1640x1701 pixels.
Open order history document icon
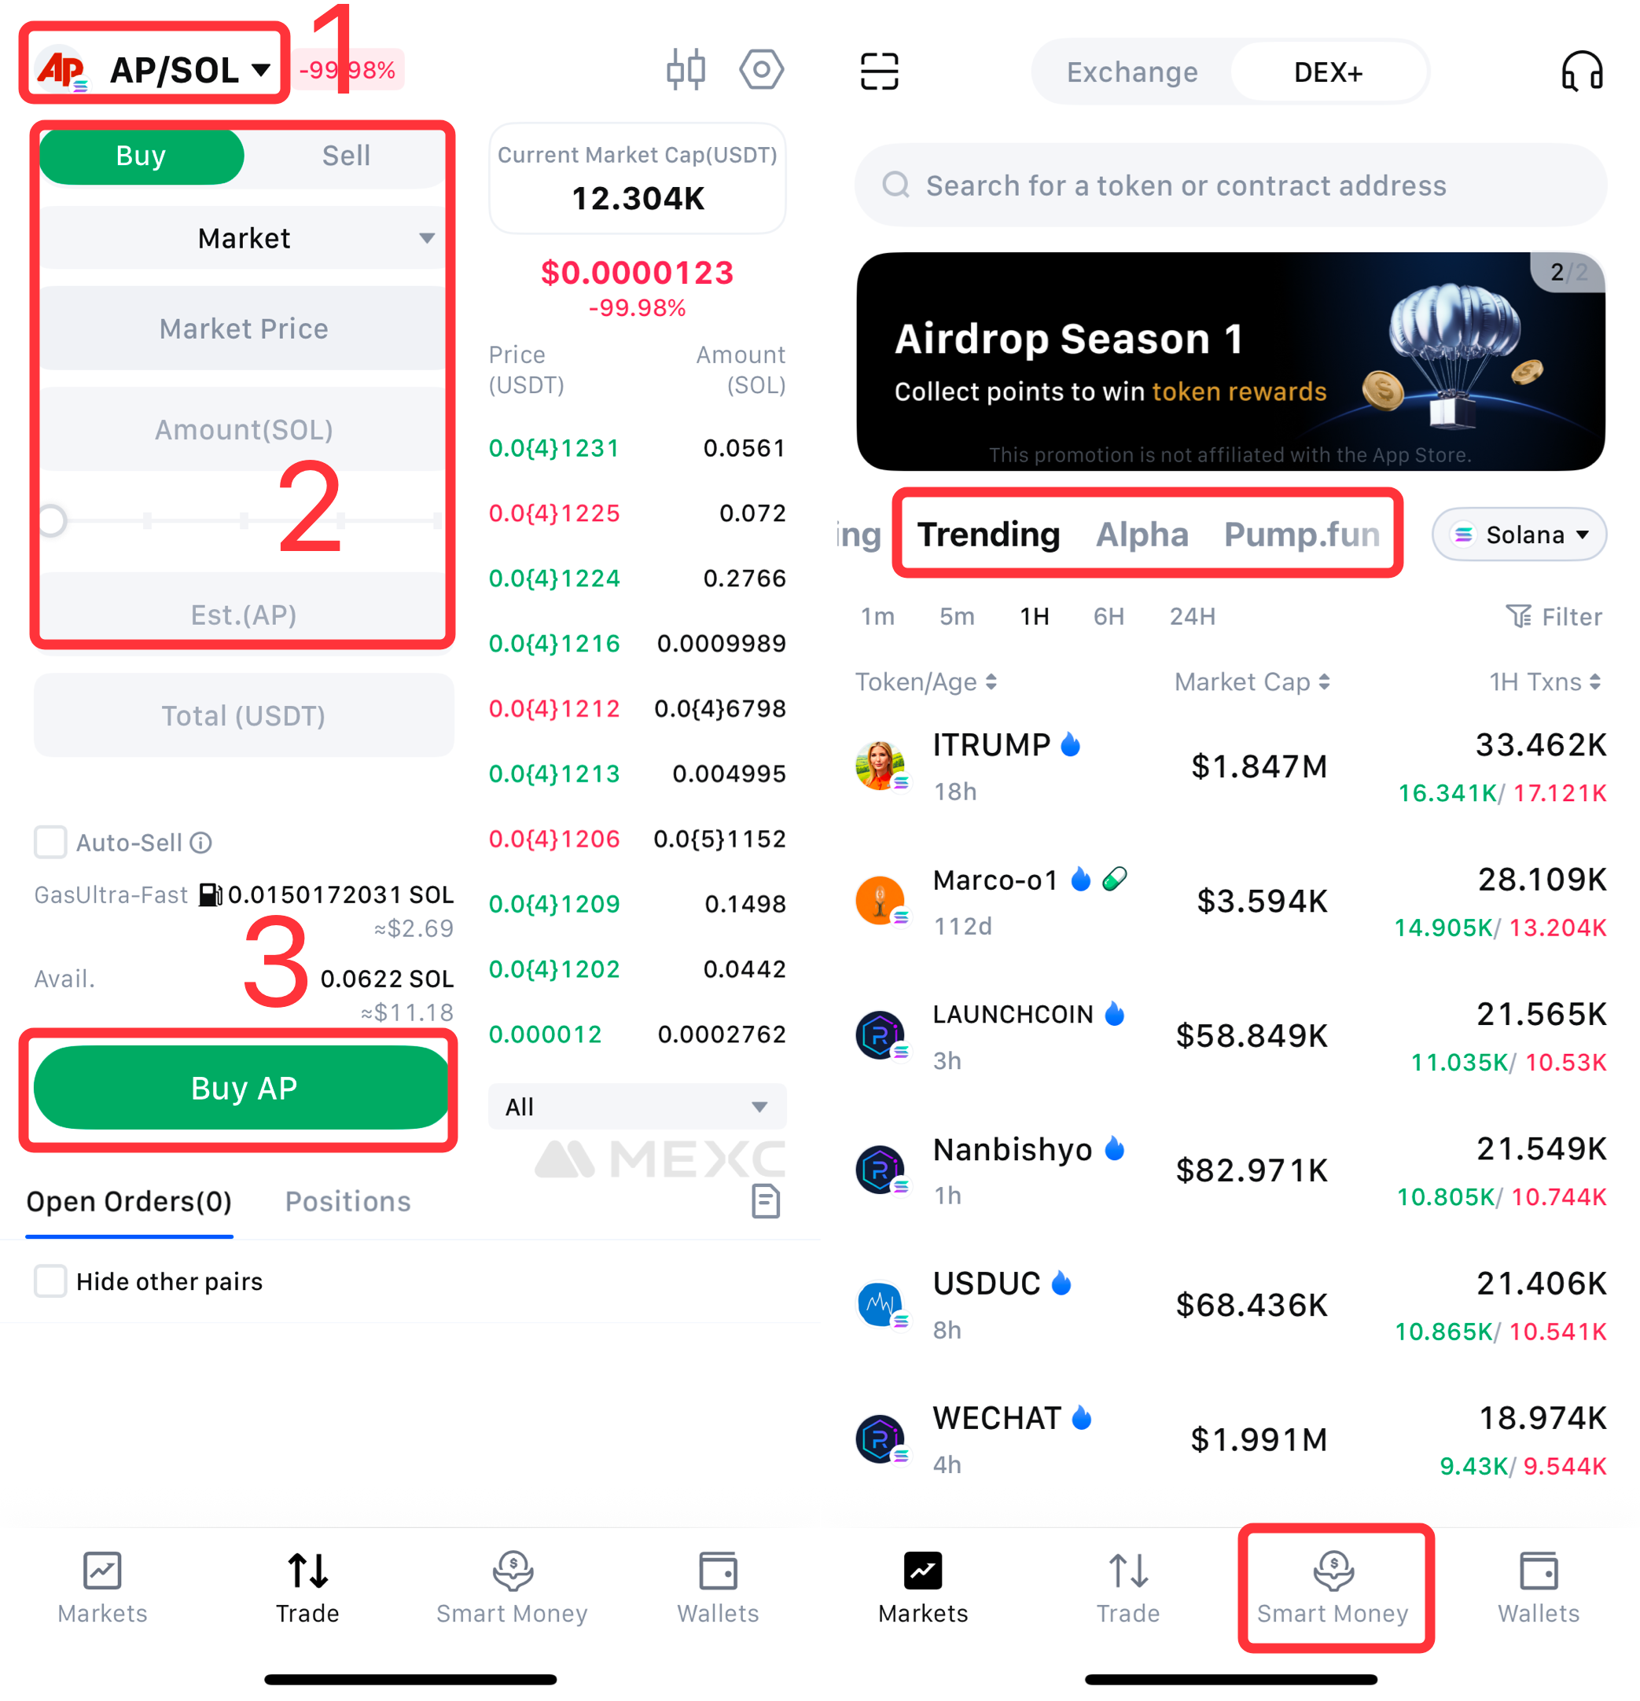pos(765,1201)
